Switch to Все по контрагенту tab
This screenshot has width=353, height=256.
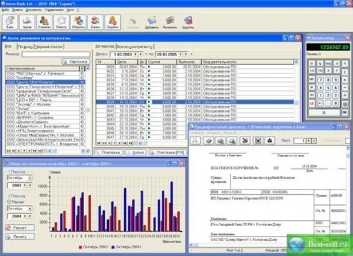[135, 46]
